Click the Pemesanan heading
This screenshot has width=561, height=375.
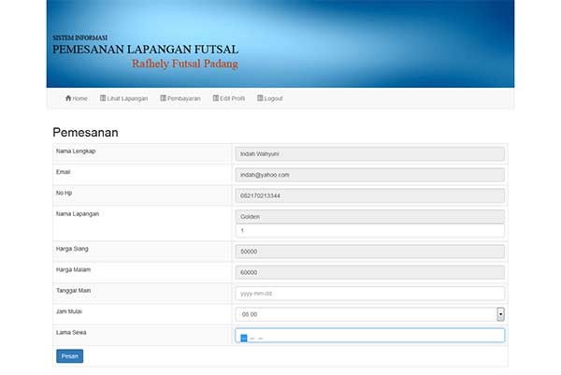click(x=85, y=133)
